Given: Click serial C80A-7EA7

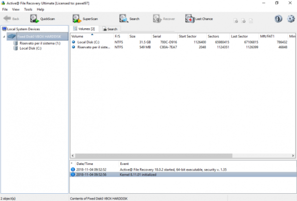Looking at the screenshot, I should click(168, 47).
